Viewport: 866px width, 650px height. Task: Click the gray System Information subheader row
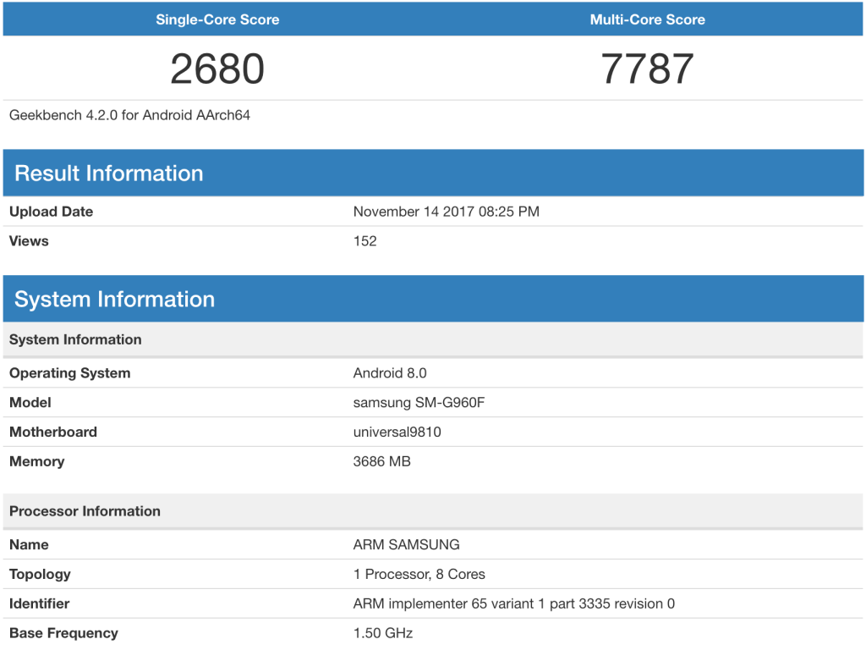[433, 339]
